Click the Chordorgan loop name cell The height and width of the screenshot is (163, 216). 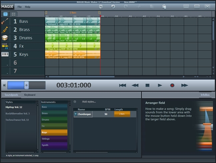click(83, 114)
